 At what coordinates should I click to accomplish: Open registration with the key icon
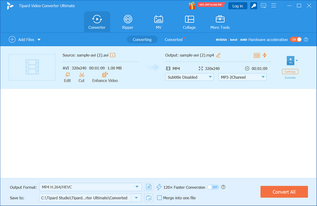[254, 6]
